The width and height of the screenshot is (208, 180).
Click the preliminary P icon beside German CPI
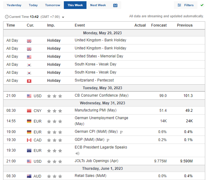(x=121, y=132)
